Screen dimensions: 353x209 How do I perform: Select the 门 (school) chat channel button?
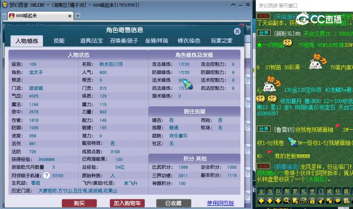321,191
